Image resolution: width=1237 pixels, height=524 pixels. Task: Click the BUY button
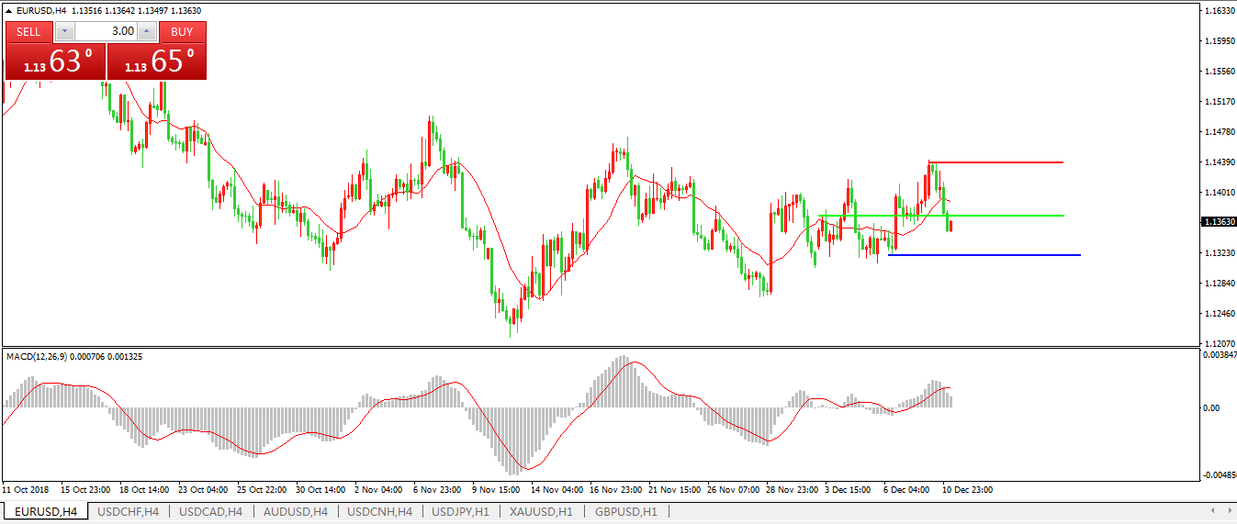pyautogui.click(x=182, y=32)
